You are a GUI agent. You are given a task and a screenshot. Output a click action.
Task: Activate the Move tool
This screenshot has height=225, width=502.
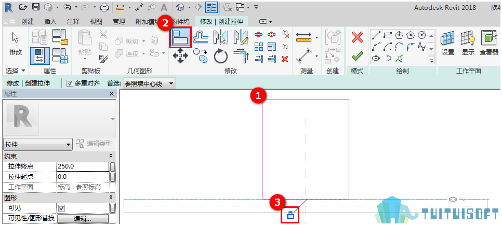click(180, 55)
